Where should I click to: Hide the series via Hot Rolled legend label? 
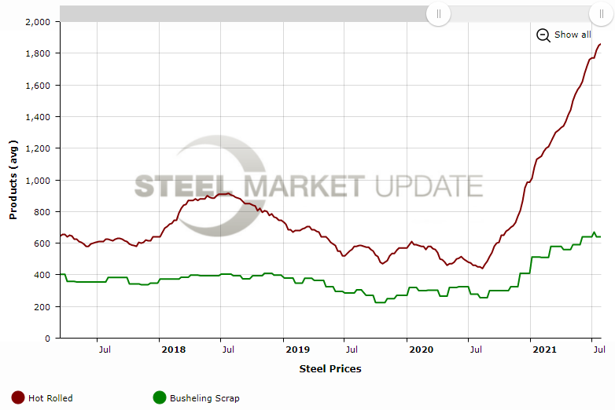pyautogui.click(x=50, y=398)
